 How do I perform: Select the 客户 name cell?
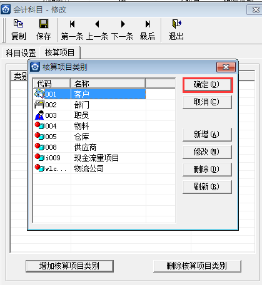tap(108, 94)
